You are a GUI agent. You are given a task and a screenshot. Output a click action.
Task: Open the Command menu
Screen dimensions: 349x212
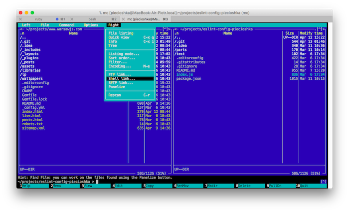[66, 24]
